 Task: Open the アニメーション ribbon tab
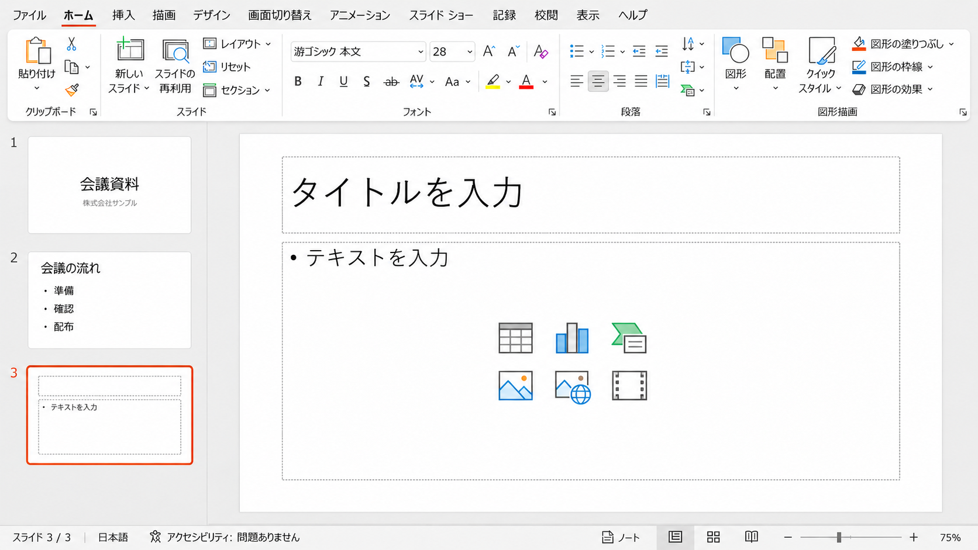click(360, 15)
